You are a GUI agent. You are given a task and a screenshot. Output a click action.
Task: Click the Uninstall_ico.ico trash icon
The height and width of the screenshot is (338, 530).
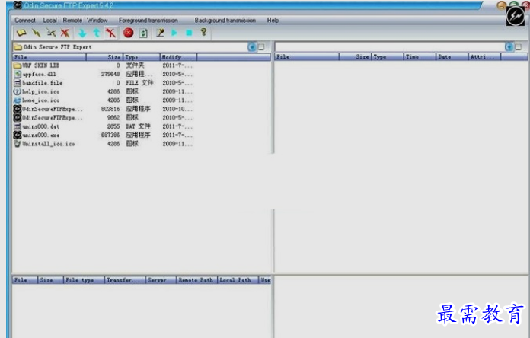18,144
